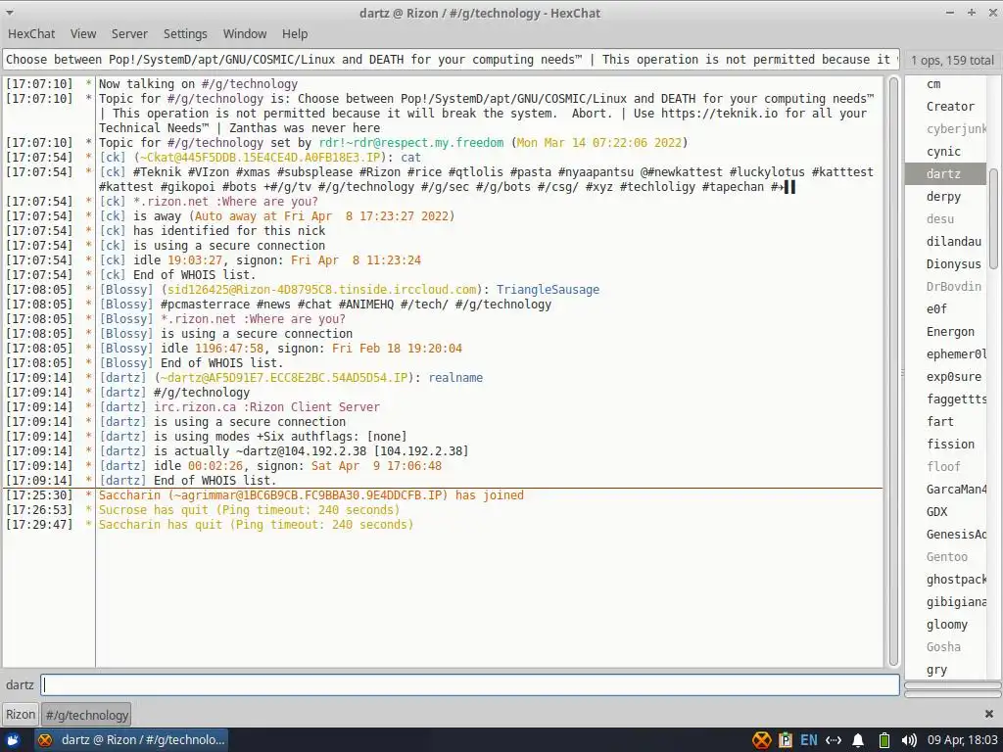The height and width of the screenshot is (752, 1003).
Task: Open the window menu arrow in title bar
Action: (x=10, y=13)
